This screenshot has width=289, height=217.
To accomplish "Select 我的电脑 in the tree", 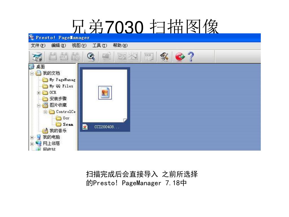I will point(51,137).
